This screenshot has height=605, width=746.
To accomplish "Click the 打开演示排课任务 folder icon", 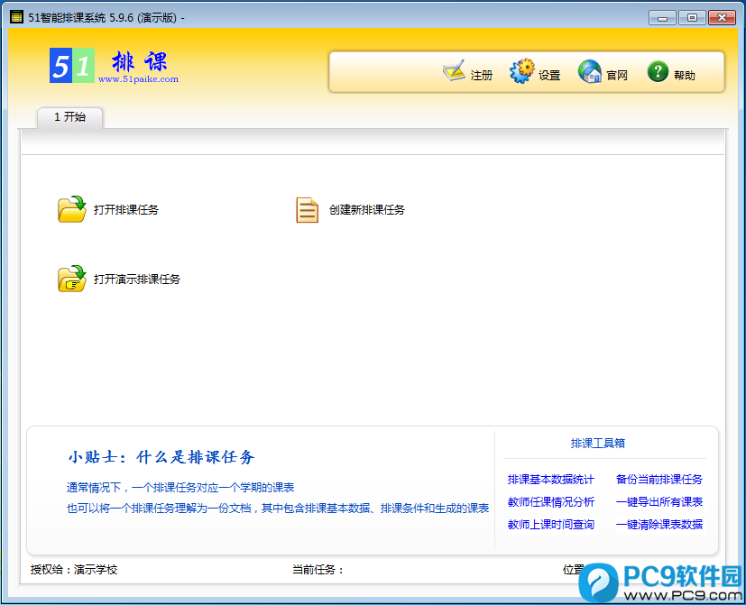I will 72,279.
